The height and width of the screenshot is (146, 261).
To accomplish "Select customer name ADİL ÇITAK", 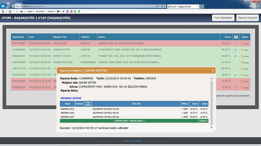I will coord(60,43).
